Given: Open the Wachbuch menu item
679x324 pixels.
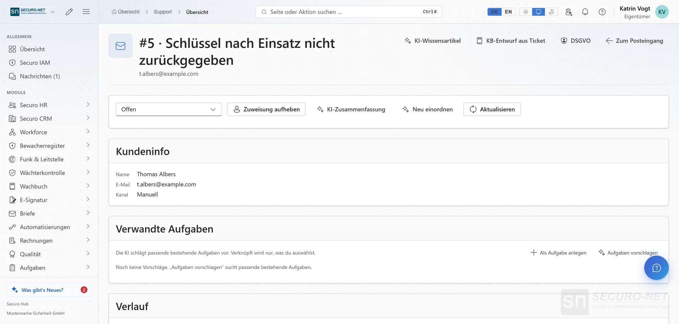Looking at the screenshot, I should 49,186.
